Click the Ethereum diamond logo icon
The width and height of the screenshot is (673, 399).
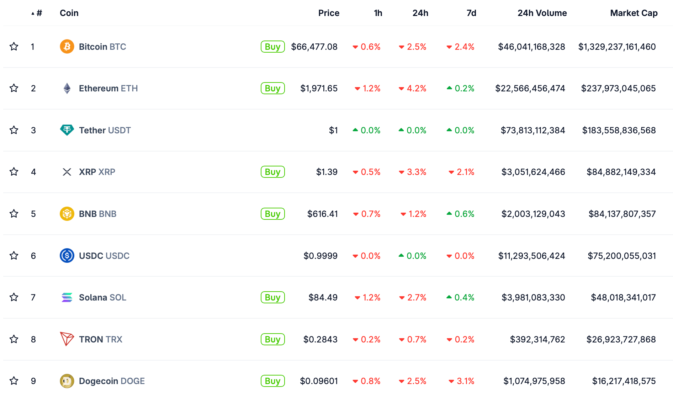click(x=67, y=88)
